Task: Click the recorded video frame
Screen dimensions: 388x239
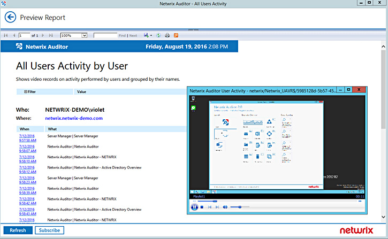Action: tap(277, 144)
